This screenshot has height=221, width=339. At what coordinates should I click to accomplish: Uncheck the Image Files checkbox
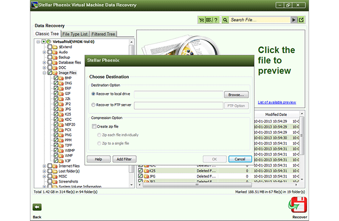[50, 73]
